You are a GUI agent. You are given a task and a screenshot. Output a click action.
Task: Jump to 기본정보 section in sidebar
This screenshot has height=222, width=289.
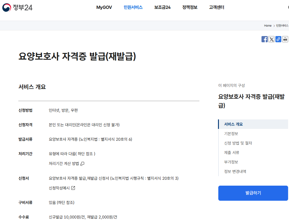pyautogui.click(x=231, y=134)
